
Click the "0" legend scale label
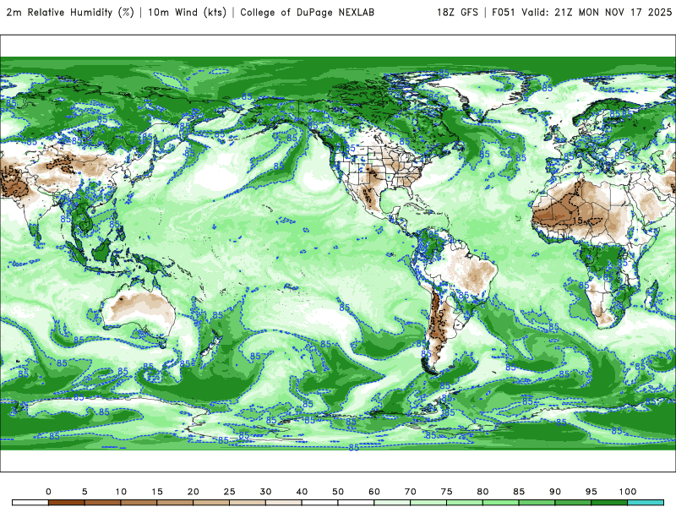pyautogui.click(x=48, y=492)
